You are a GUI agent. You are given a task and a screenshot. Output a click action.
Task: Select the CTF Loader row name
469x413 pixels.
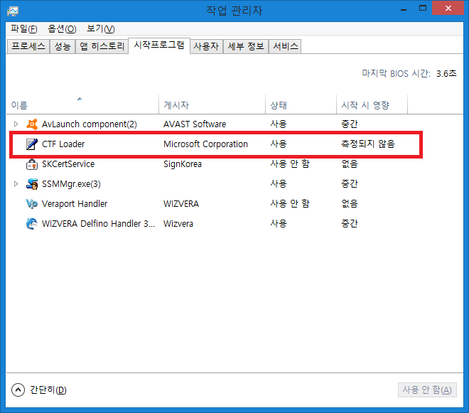coord(63,144)
